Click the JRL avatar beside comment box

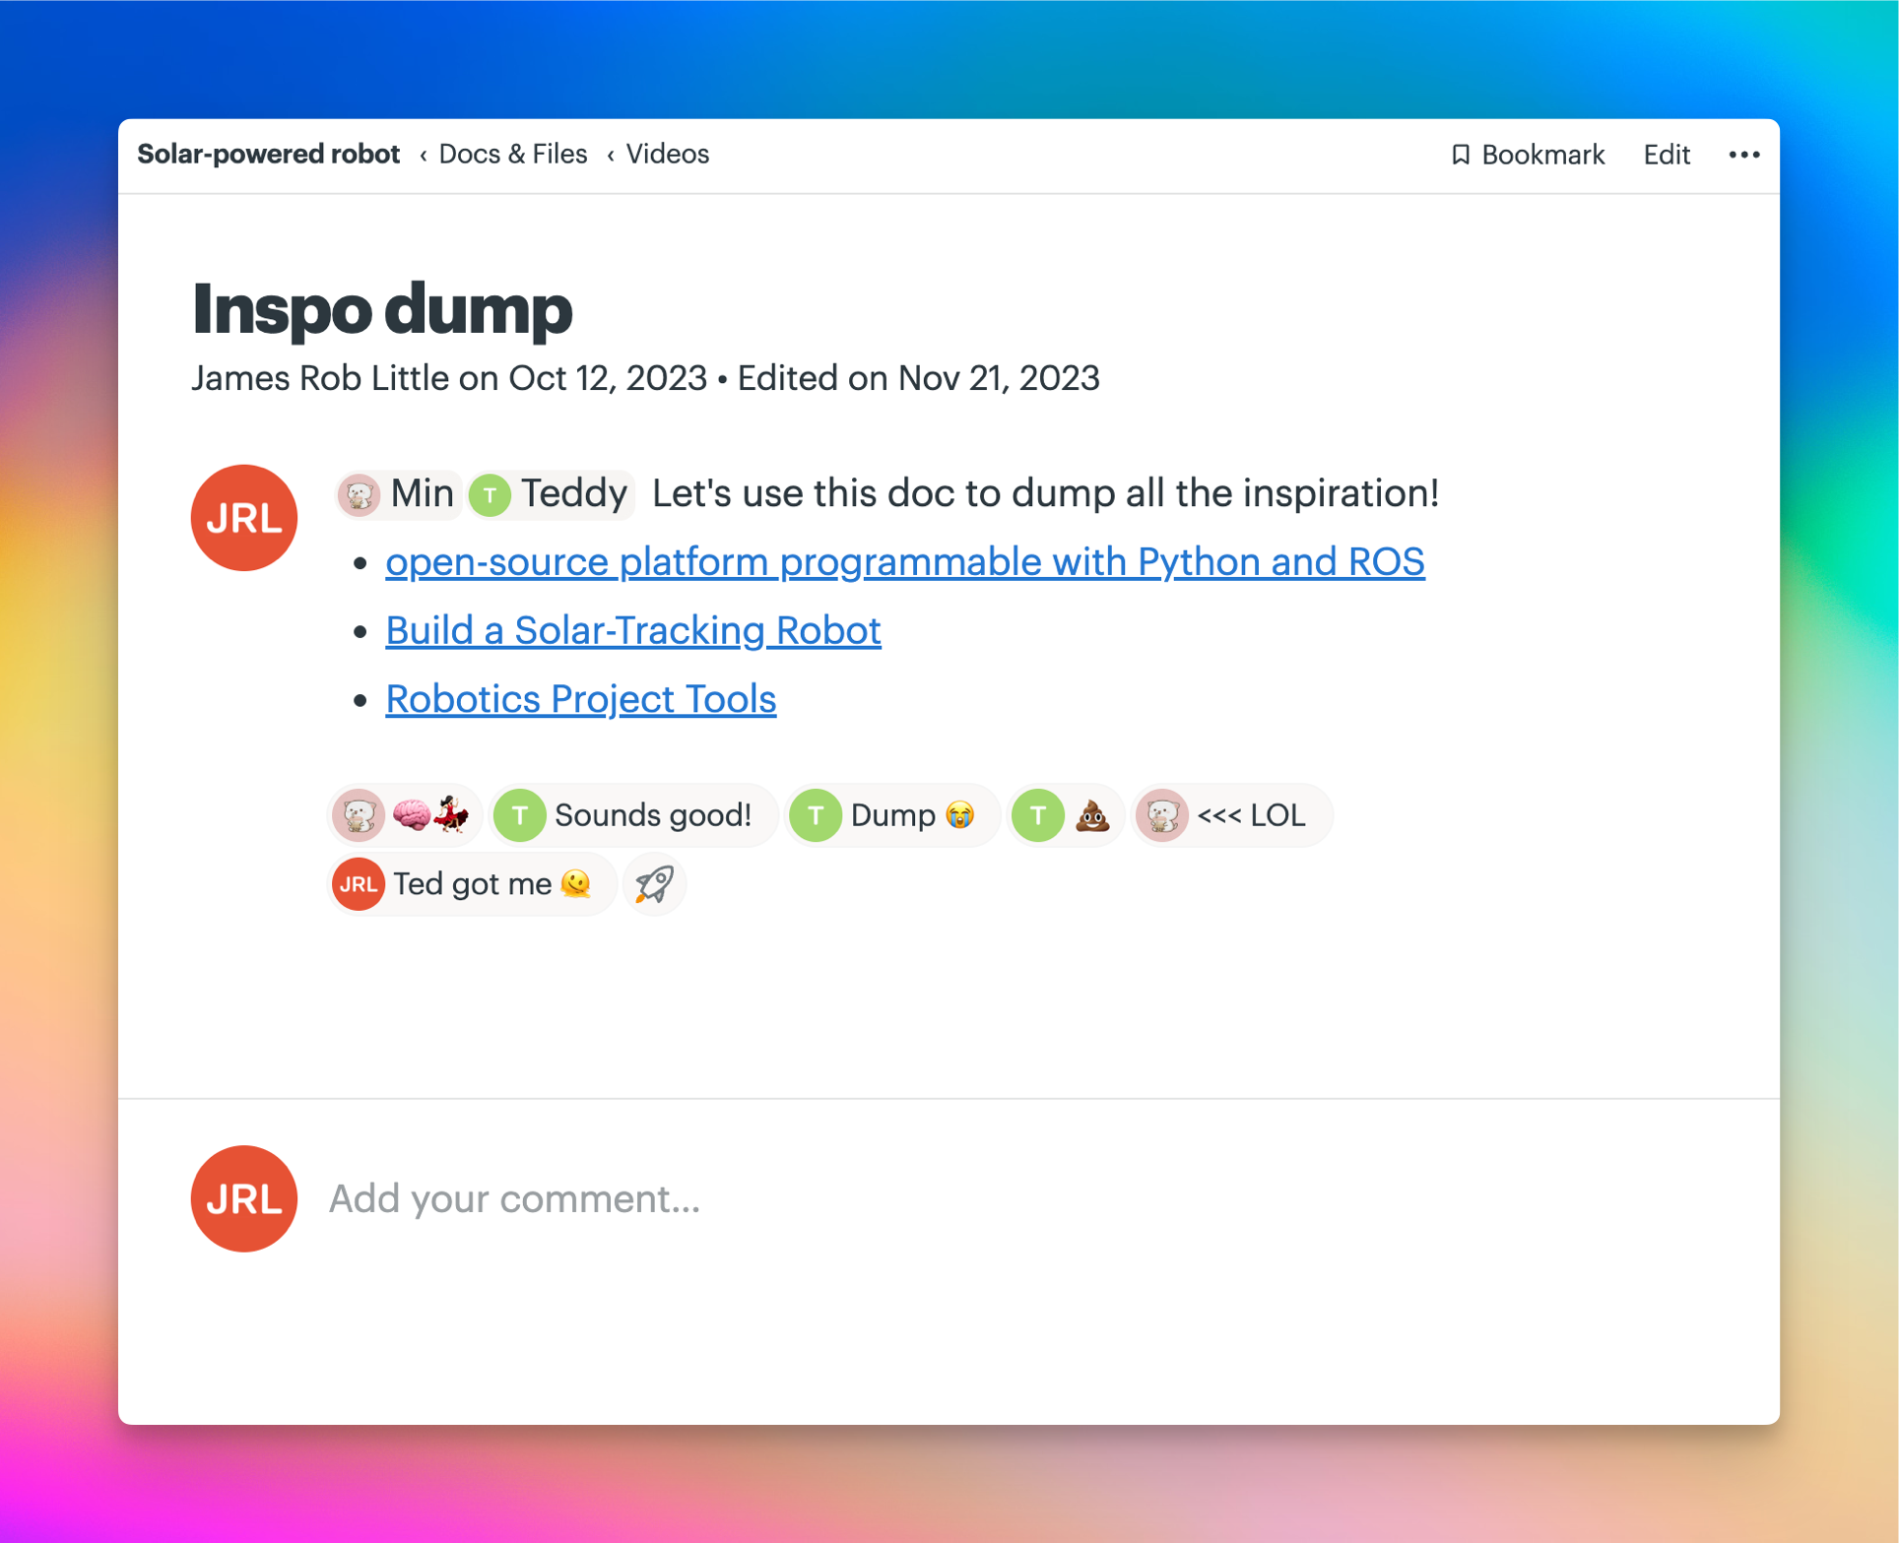tap(244, 1198)
